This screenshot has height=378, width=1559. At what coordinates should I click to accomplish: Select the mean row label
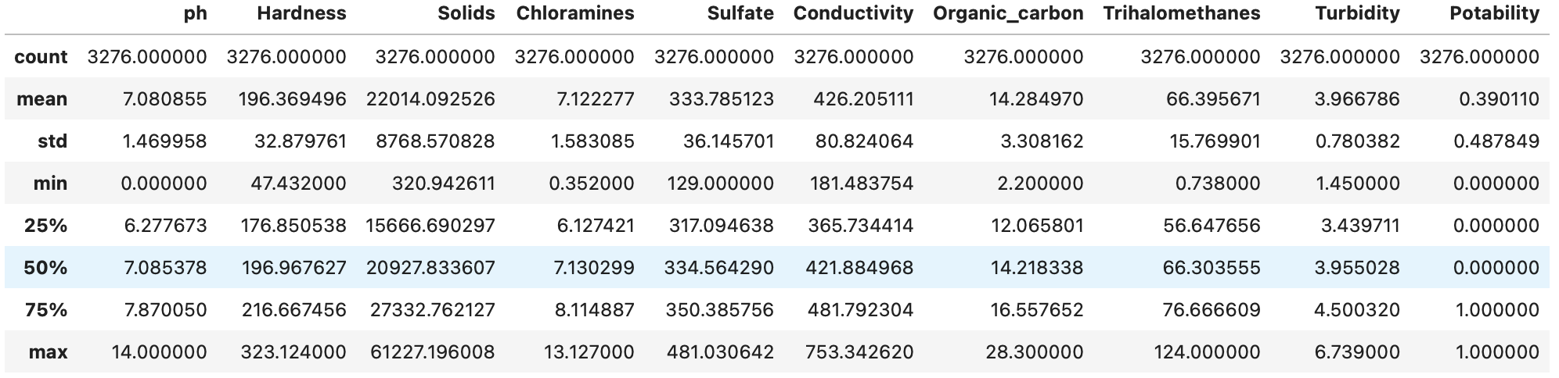pyautogui.click(x=41, y=99)
